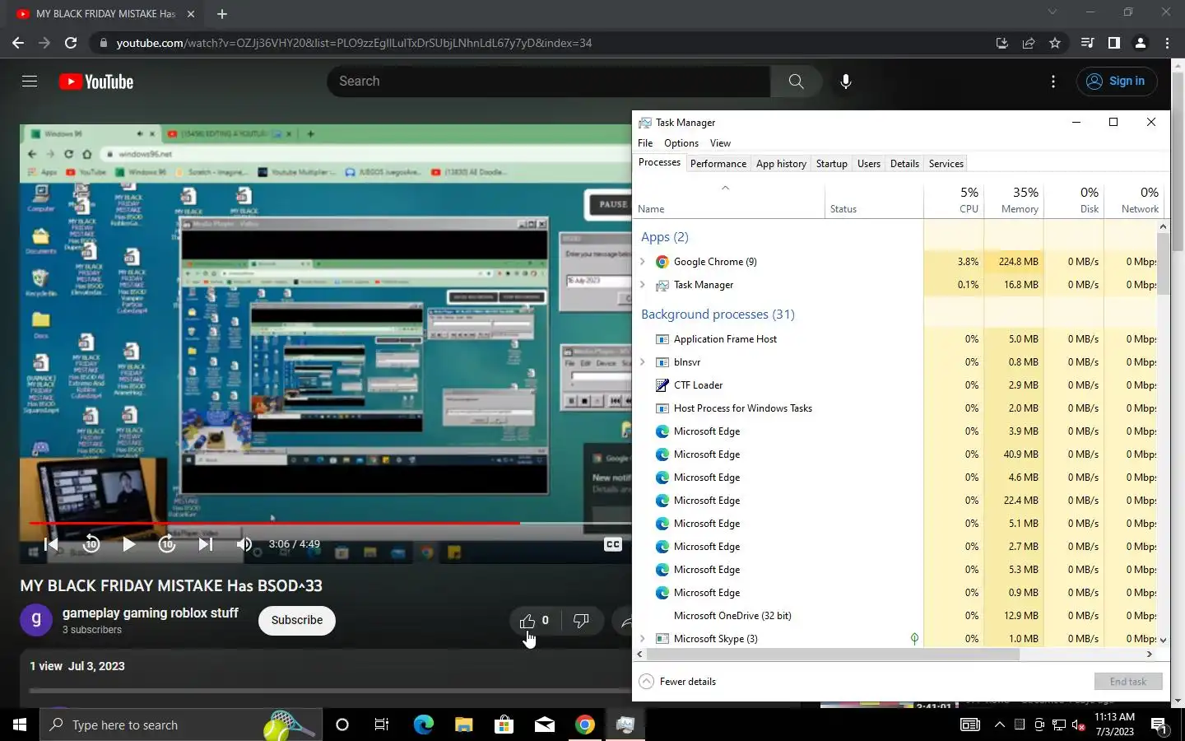Open gameplay gaming roblox stuff channel avatar
1185x741 pixels.
coord(36,620)
